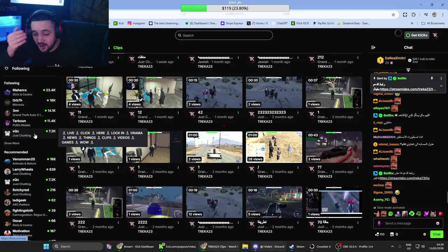Open LarryWheels recommended channel
This screenshot has width=448, height=252.
click(30, 171)
